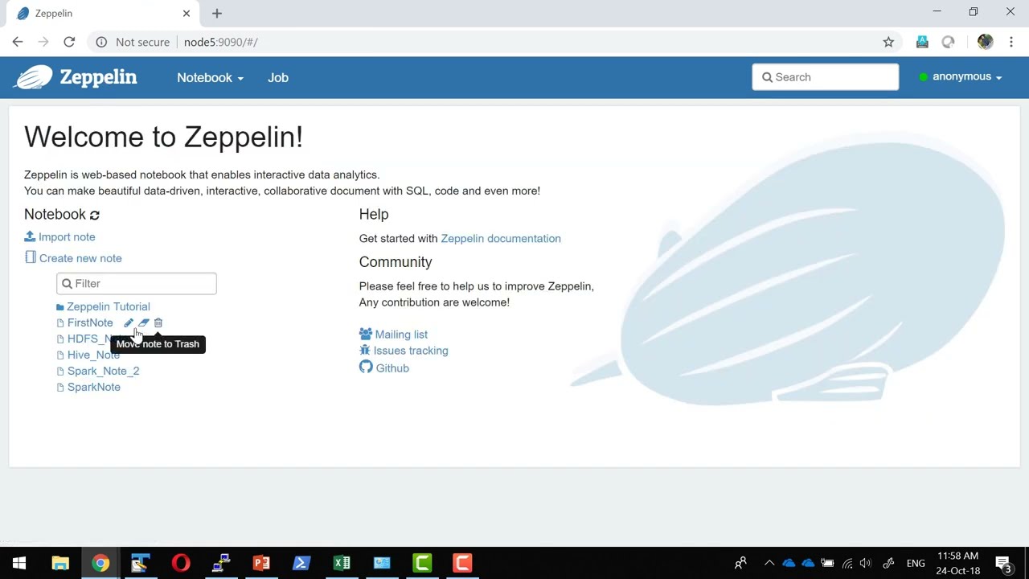Open the Notebook dropdown menu
The height and width of the screenshot is (579, 1029).
click(210, 77)
